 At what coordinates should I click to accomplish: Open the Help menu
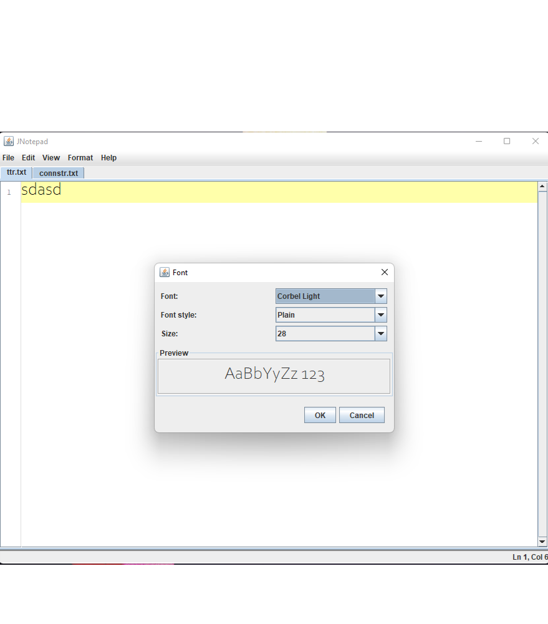coord(108,158)
